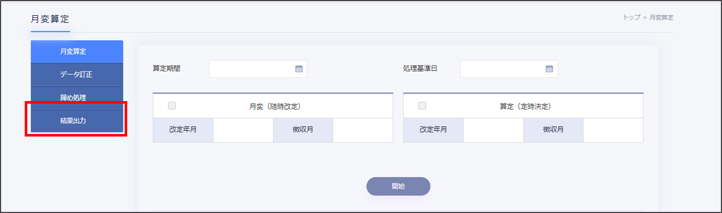Click the 徴収月 value cell under 算定（定時決定）
Image resolution: width=722 pixels, height=213 pixels.
point(613,130)
